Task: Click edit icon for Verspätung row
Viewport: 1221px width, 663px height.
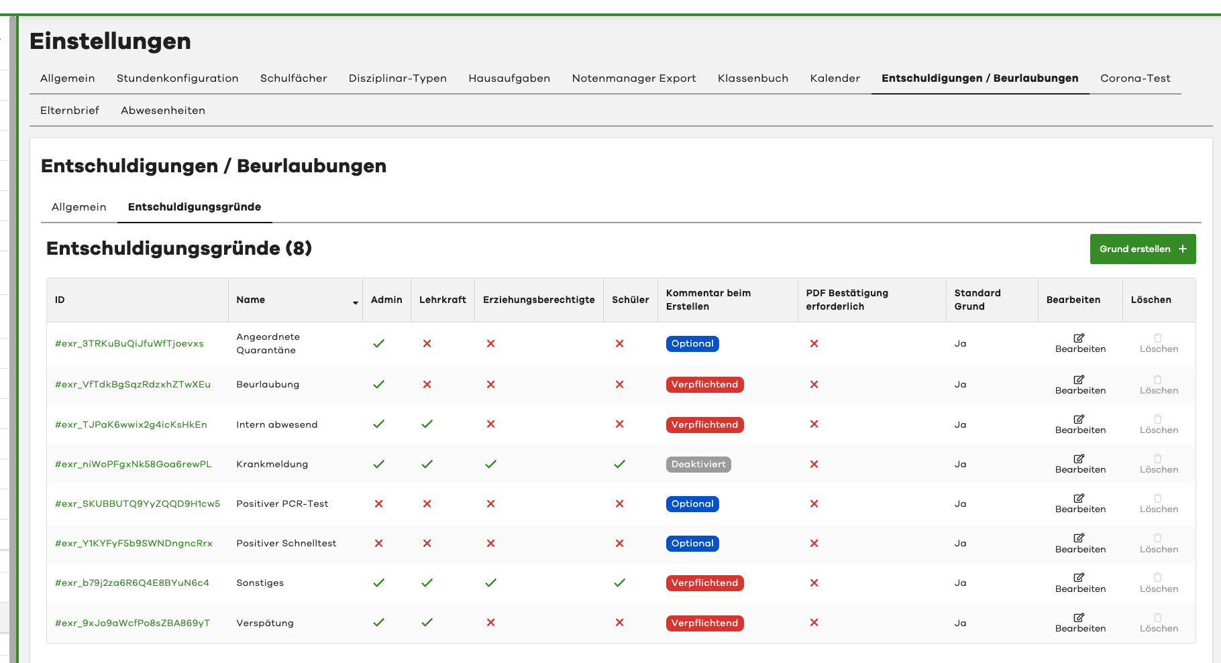Action: point(1079,617)
